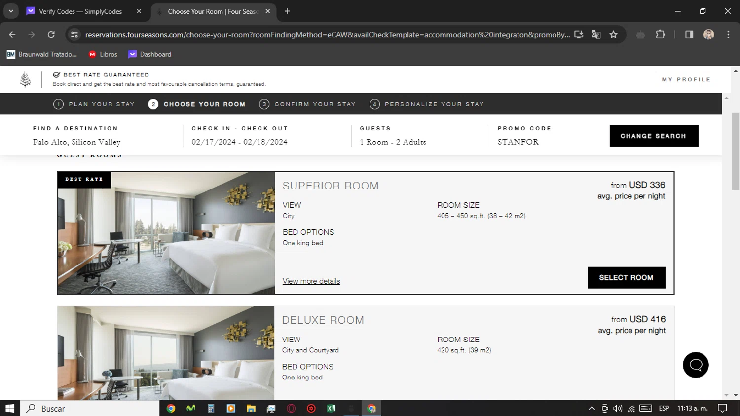The height and width of the screenshot is (416, 740).
Task: Go back with the browser back arrow
Action: [x=12, y=35]
